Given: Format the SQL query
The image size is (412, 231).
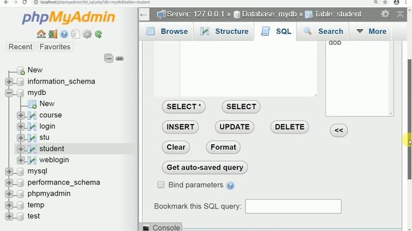Looking at the screenshot, I should (x=223, y=147).
